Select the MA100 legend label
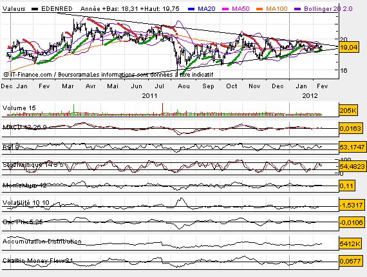367x277 pixels. tap(277, 9)
